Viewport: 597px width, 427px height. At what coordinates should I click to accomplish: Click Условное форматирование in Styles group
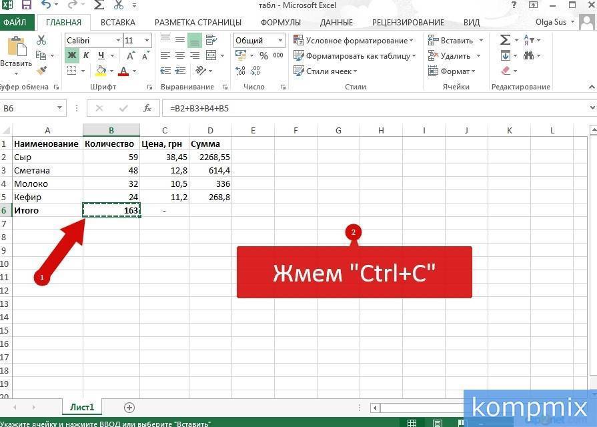[353, 40]
